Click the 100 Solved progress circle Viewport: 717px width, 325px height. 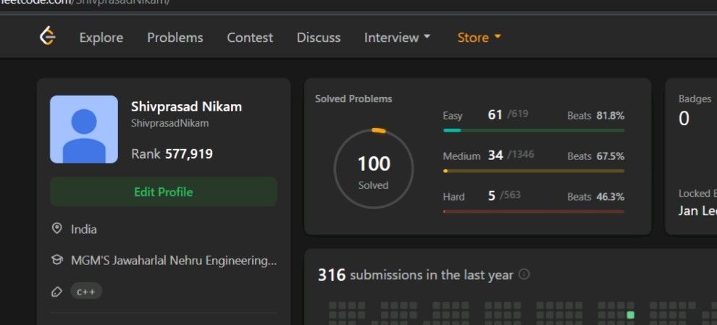[x=374, y=169]
